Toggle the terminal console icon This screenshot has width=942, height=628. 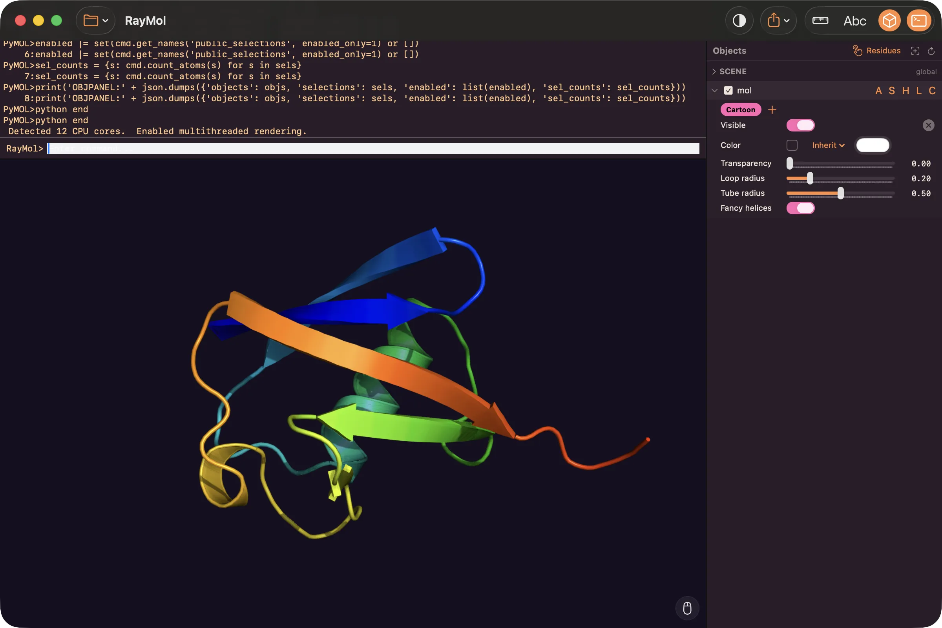(x=919, y=20)
